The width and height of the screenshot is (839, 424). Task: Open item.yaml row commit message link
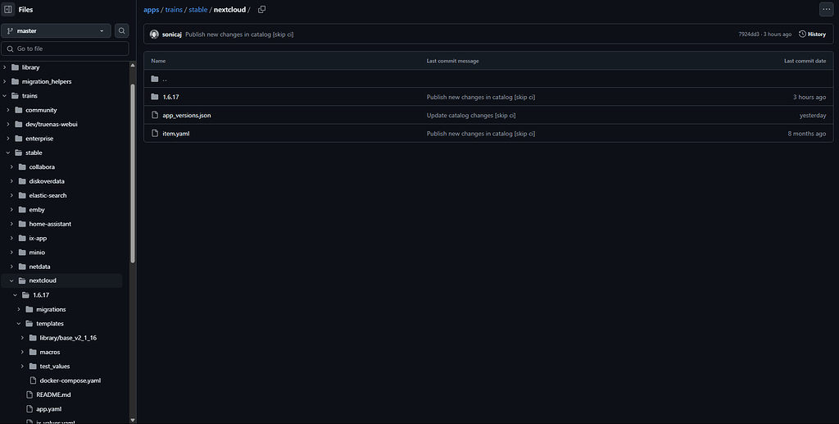click(x=480, y=134)
